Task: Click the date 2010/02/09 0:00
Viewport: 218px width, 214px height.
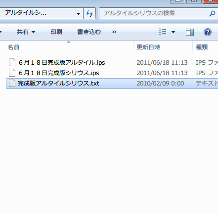Action: click(x=160, y=84)
